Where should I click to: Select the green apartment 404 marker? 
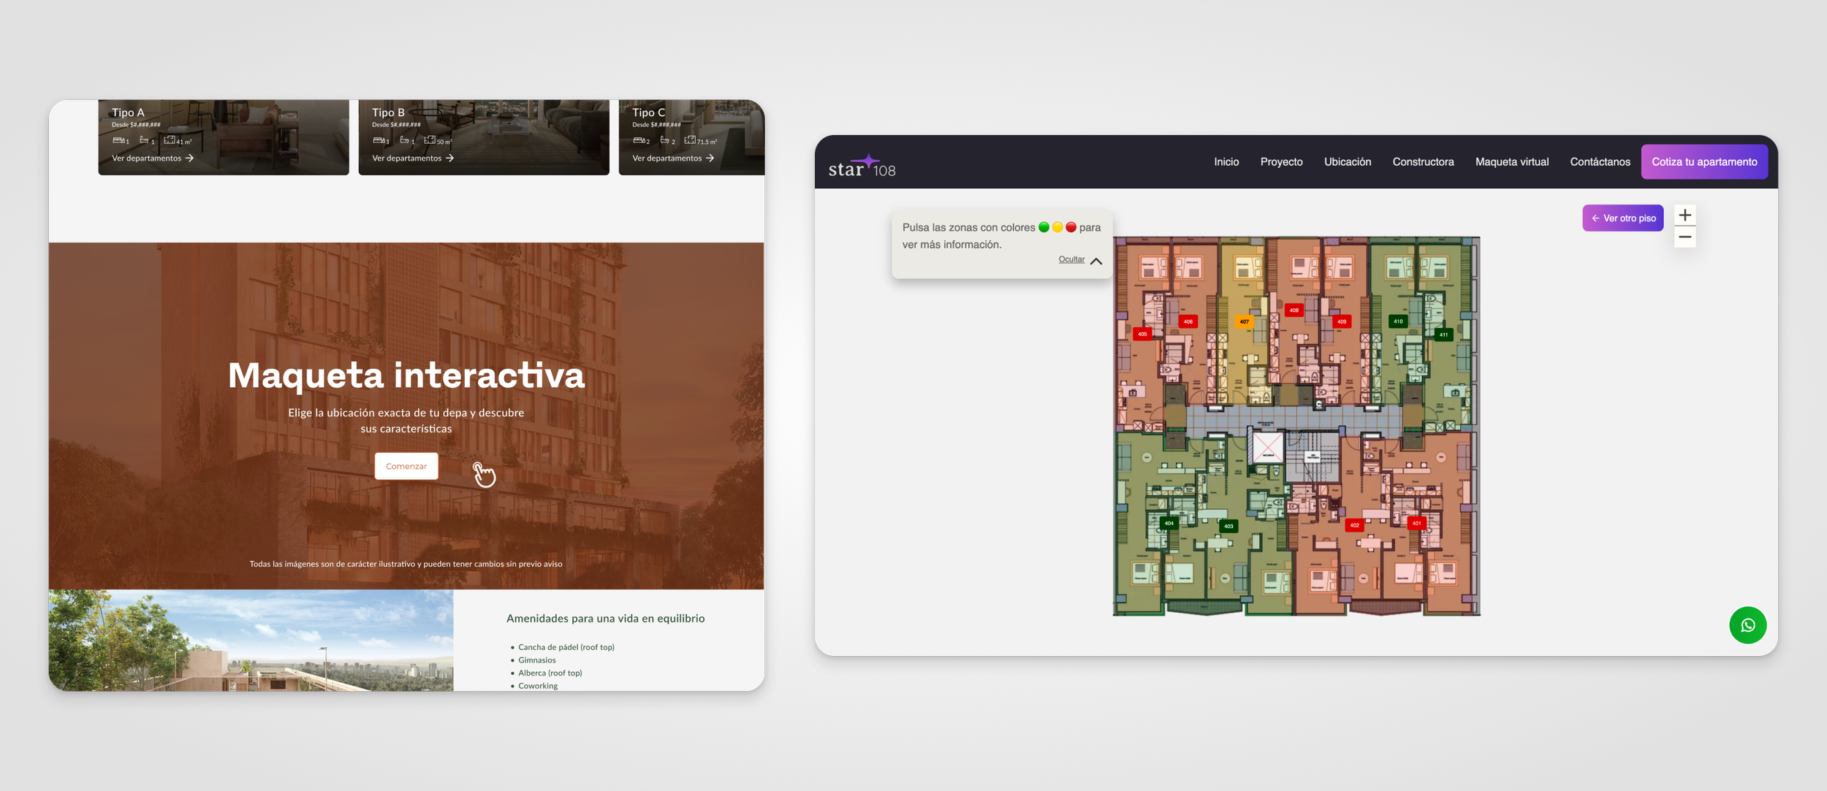point(1169,523)
